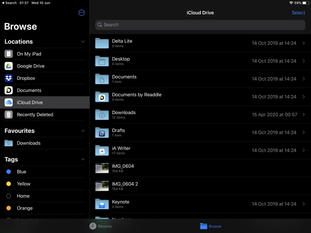Tap the battery indicator icon
The height and width of the screenshot is (233, 311).
coord(306,3)
